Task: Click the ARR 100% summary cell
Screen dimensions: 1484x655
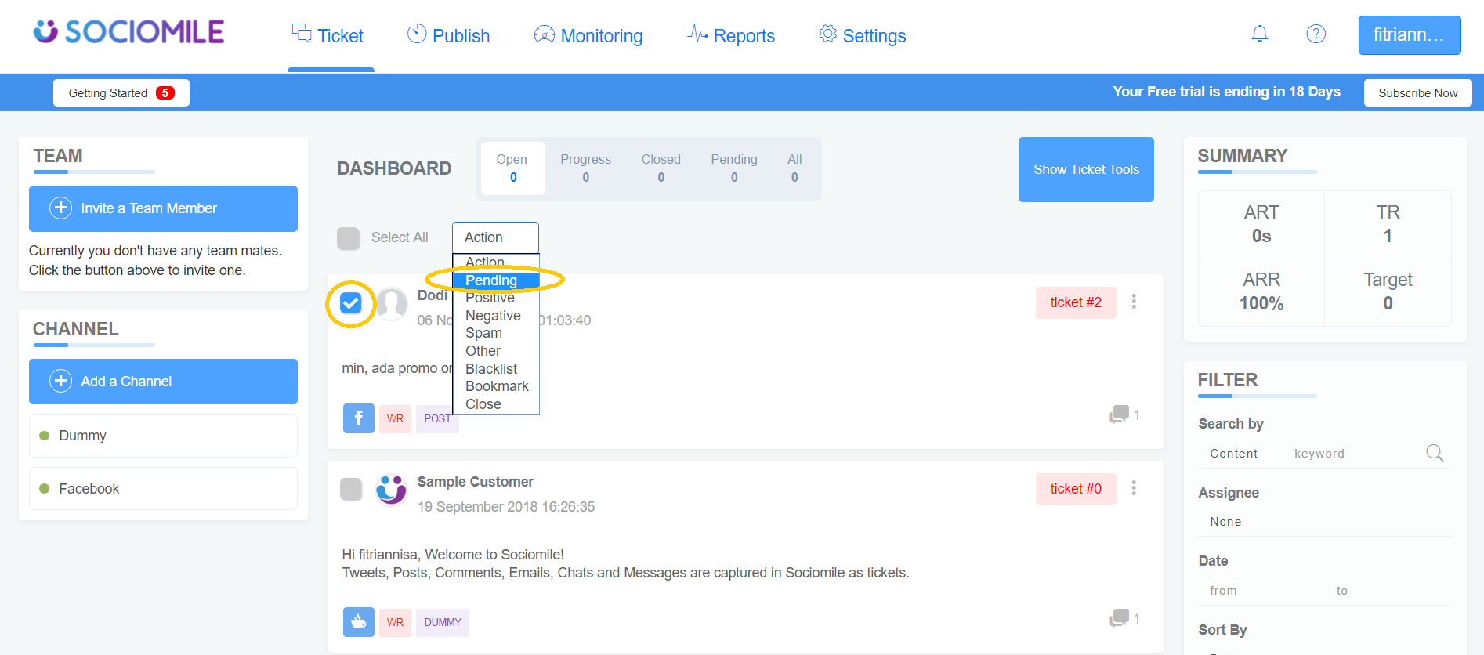Action: [x=1261, y=292]
